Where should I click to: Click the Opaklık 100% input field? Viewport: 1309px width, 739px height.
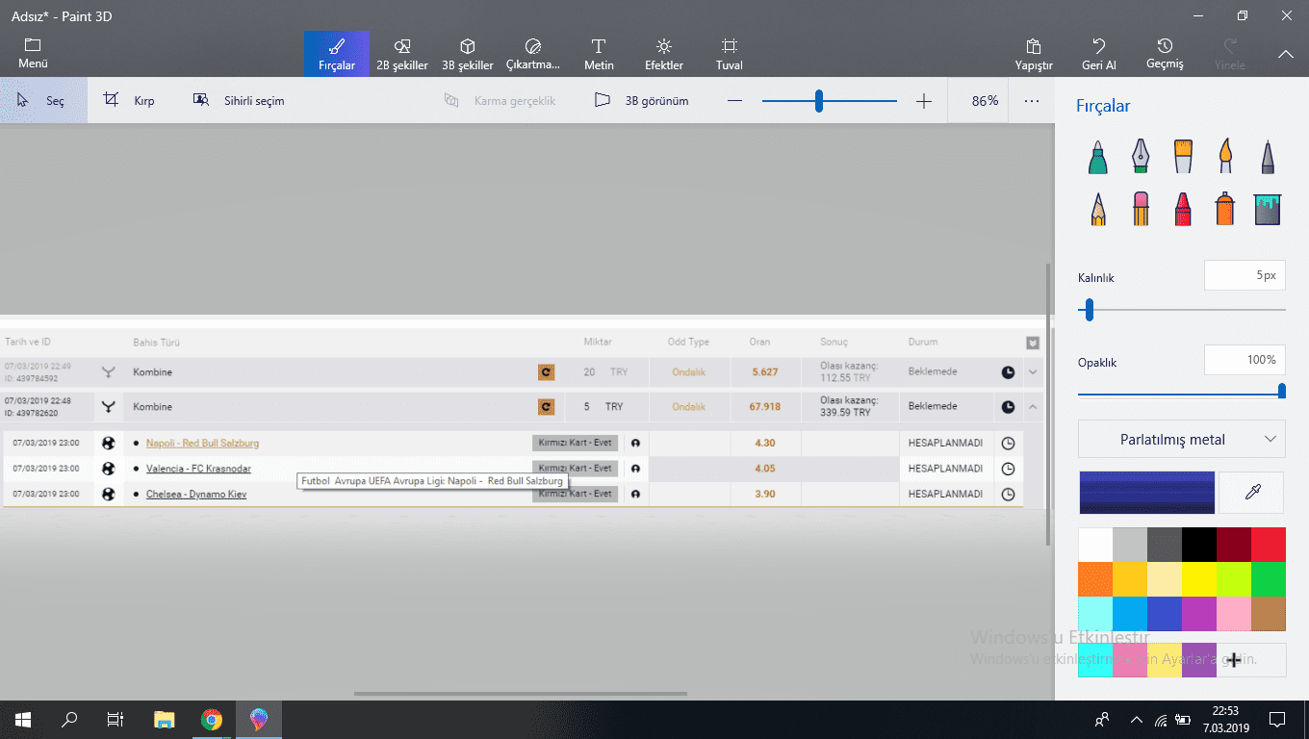1245,360
